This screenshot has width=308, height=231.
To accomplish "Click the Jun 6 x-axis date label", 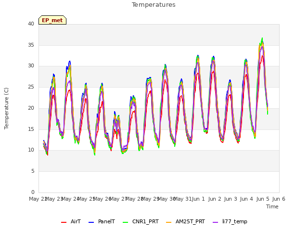I will 279,199.
